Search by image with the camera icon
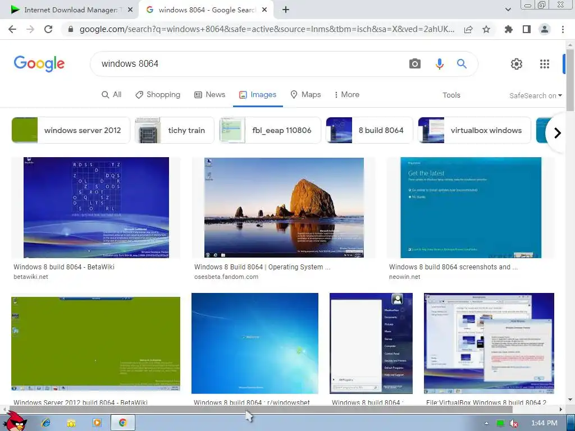This screenshot has height=431, width=575. pyautogui.click(x=415, y=64)
